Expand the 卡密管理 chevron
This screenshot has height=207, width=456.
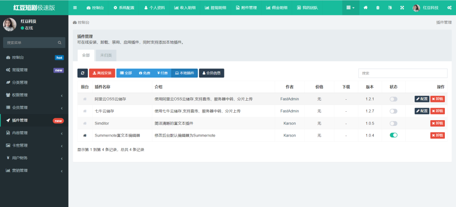[62, 146]
